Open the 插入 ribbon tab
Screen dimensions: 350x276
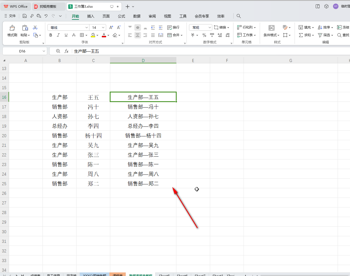pos(91,16)
